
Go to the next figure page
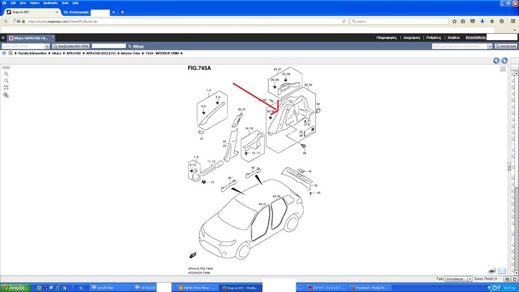[x=504, y=60]
